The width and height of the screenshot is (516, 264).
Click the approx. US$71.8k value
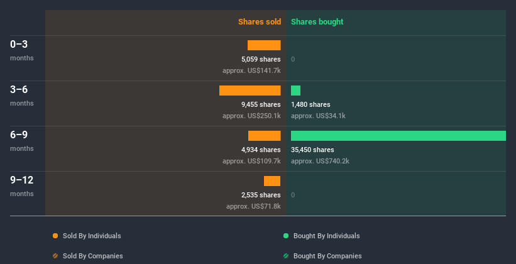coord(253,206)
